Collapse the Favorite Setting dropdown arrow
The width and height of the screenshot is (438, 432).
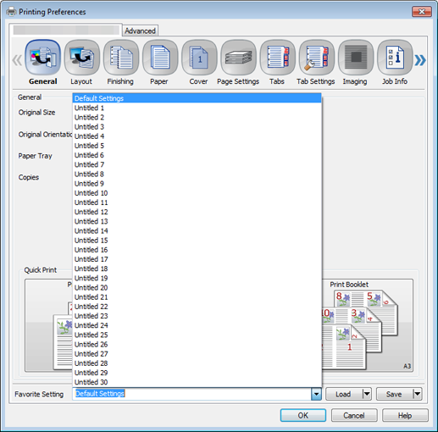tap(316, 394)
